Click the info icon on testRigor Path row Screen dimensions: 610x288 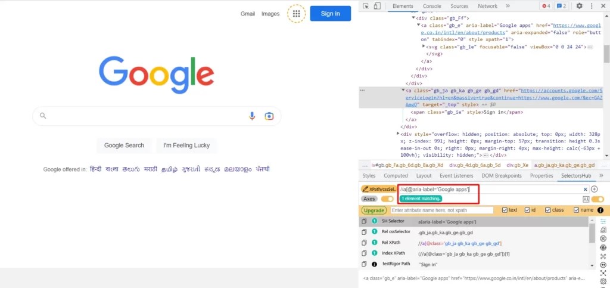[374, 264]
